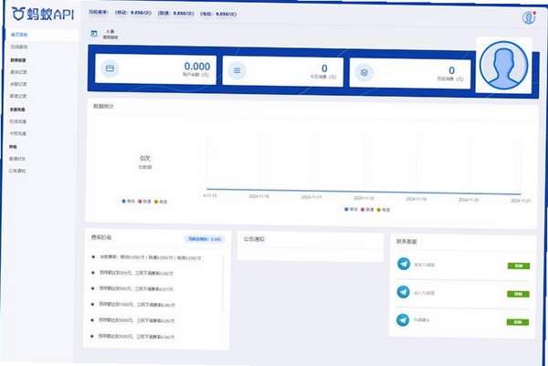The height and width of the screenshot is (366, 548).
Task: Click the 电信 0.050/次 rate in the top bar
Action: pyautogui.click(x=218, y=14)
